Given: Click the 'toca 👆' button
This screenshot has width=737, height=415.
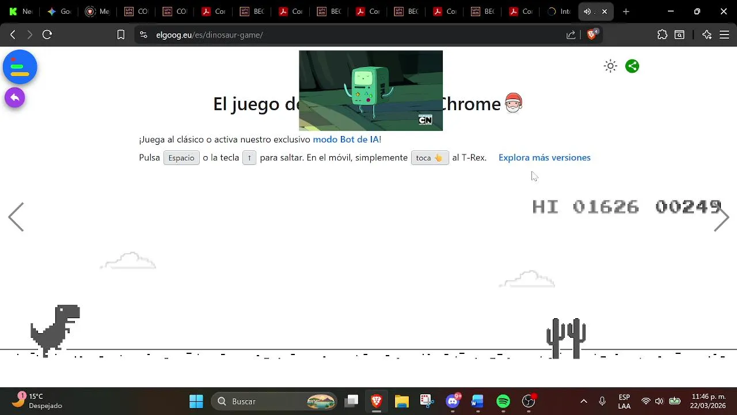Looking at the screenshot, I should pos(430,158).
